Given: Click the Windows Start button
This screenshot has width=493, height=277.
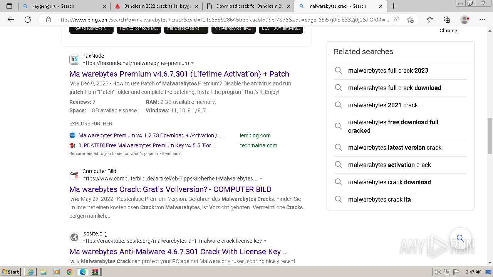Looking at the screenshot, I should [x=10, y=272].
